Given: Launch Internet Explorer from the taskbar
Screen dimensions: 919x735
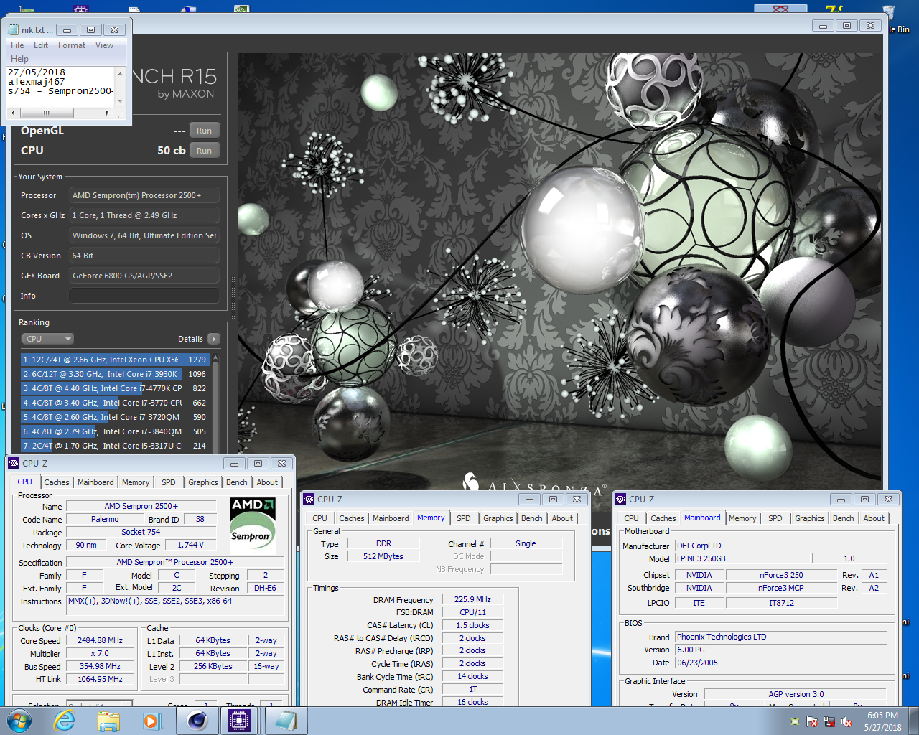Looking at the screenshot, I should point(65,721).
